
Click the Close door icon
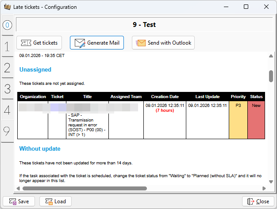tap(250, 201)
